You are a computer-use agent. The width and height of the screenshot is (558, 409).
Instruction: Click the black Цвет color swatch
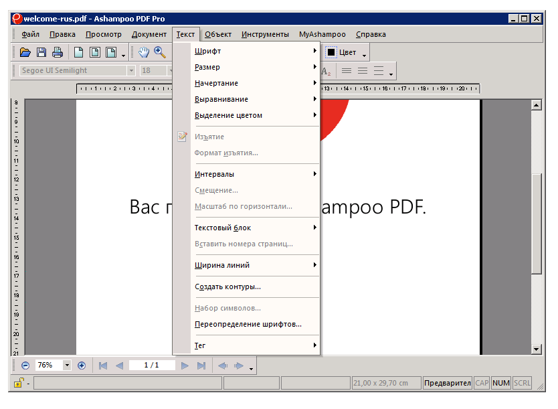coord(331,52)
